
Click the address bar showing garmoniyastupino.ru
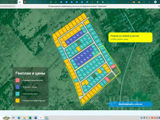click(7, 6)
